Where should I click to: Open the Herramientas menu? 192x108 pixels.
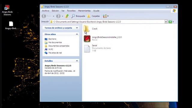click(x=84, y=11)
